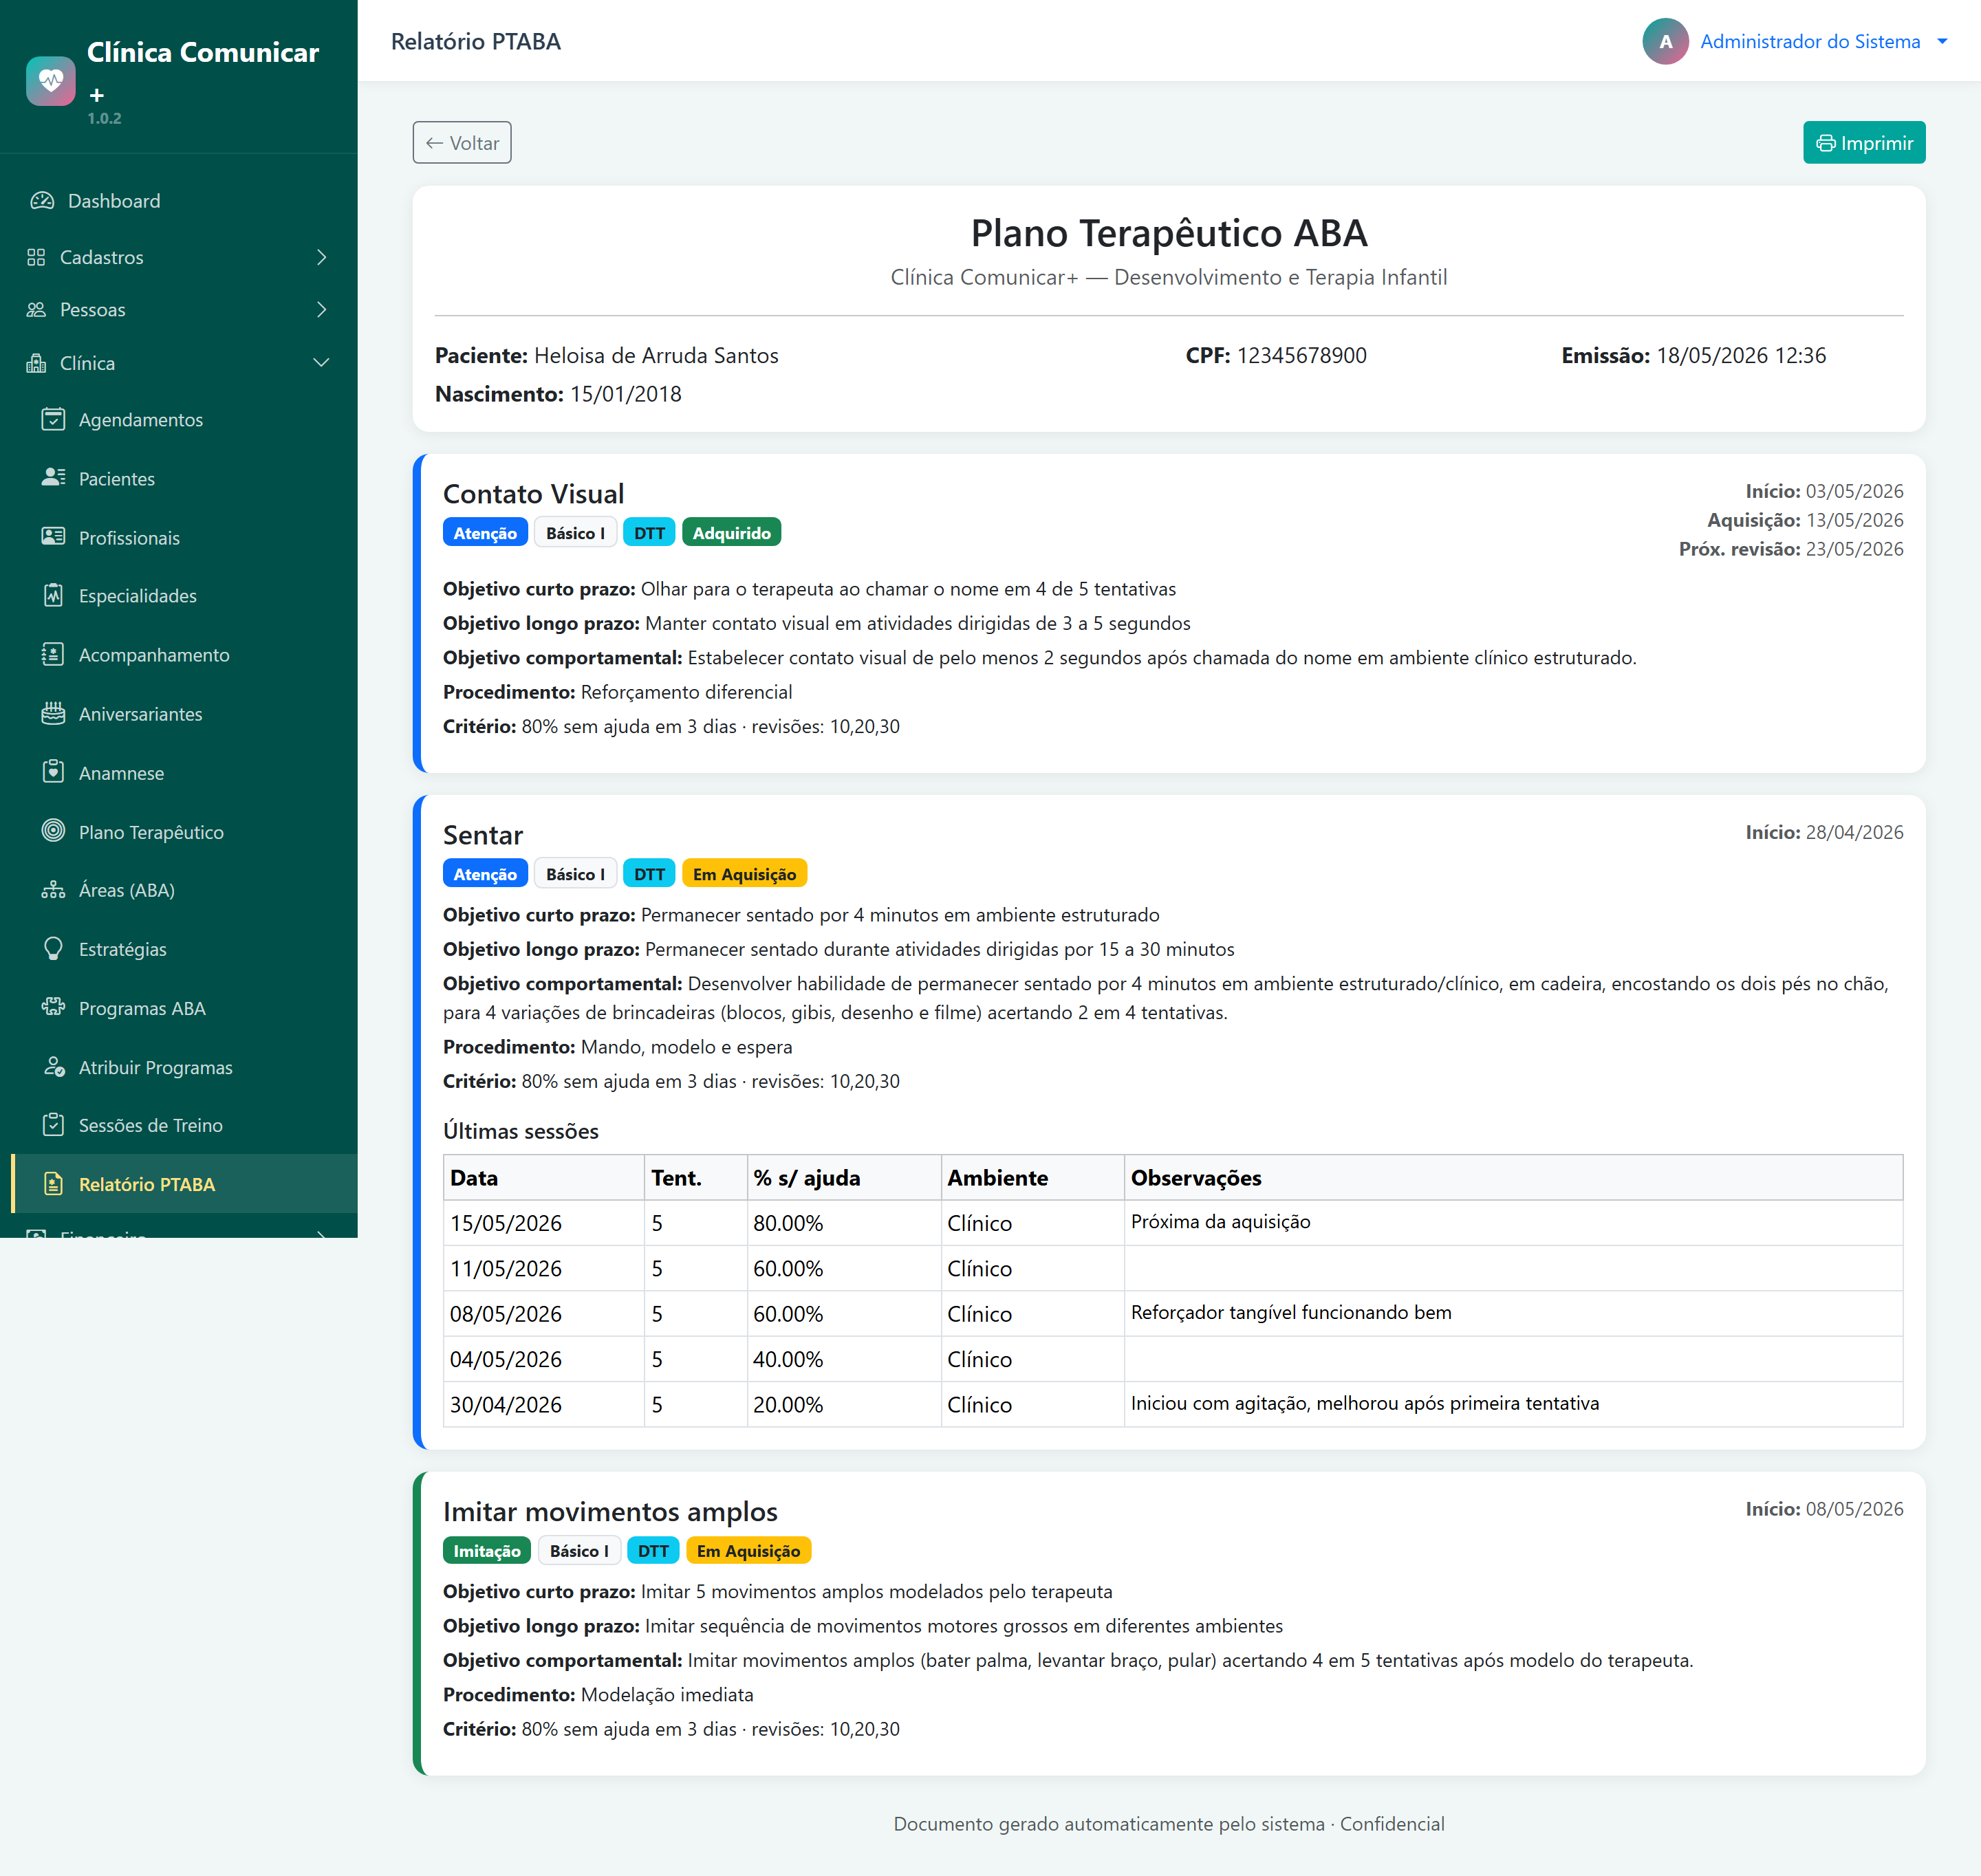This screenshot has width=1981, height=1876.
Task: Click the Clínica Comunicar heart logo
Action: coord(51,81)
